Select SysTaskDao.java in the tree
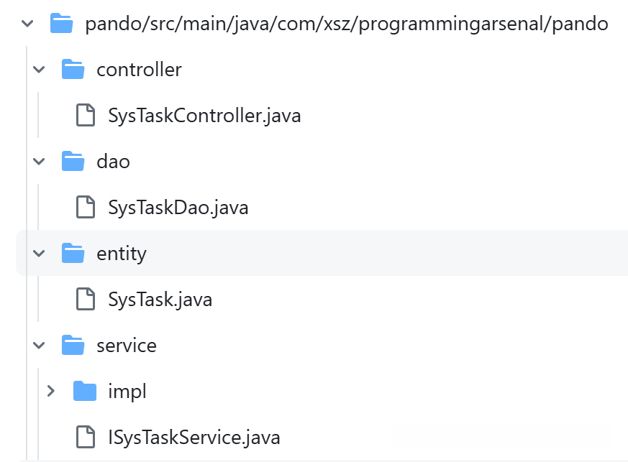628x462 pixels. coord(176,207)
